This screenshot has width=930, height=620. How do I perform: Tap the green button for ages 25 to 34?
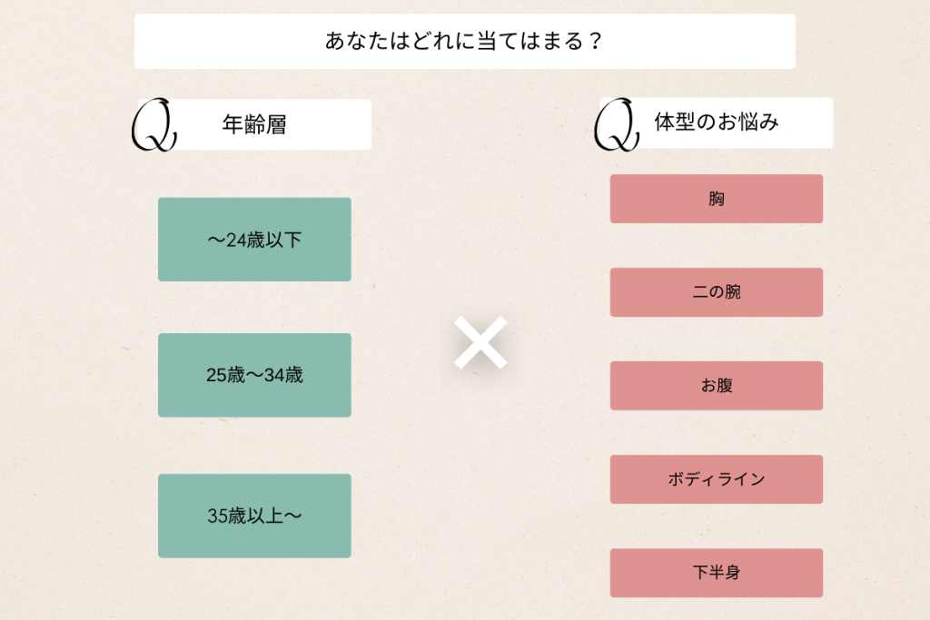(254, 375)
